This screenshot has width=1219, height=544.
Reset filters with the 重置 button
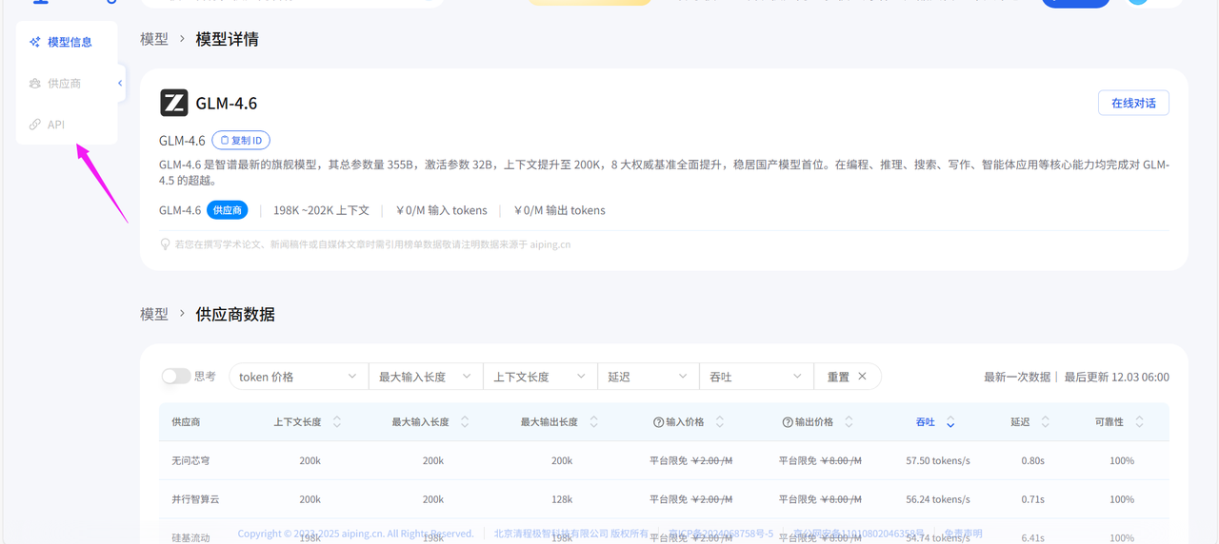click(x=847, y=377)
